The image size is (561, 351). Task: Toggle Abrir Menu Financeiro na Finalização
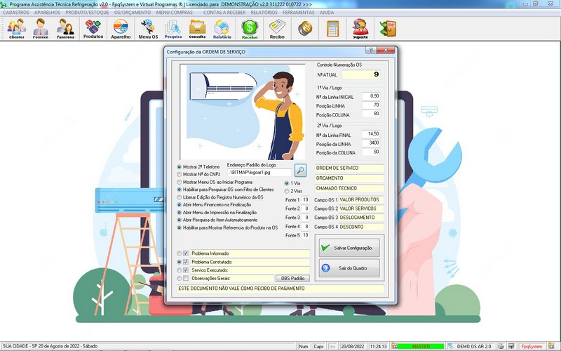(x=180, y=205)
